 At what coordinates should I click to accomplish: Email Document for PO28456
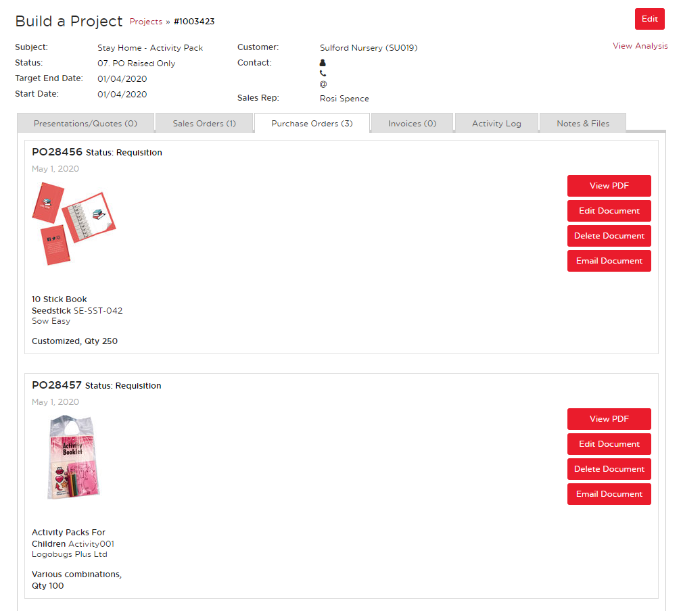coord(609,261)
